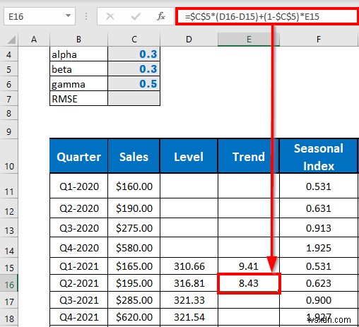Click the beta label cell
The height and width of the screenshot is (327, 359).
[x=78, y=69]
